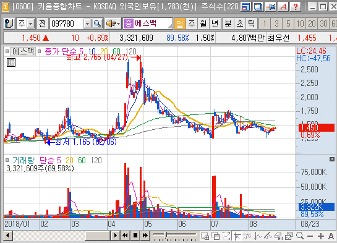Click the eraser with bars icon
Viewport: 337px width, 243px height.
tap(278, 236)
